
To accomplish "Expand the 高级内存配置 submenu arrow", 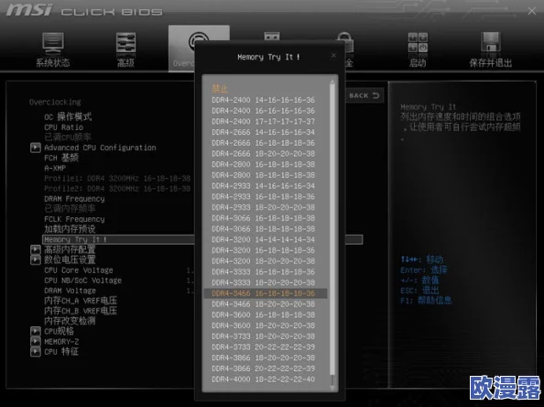I will (x=36, y=249).
